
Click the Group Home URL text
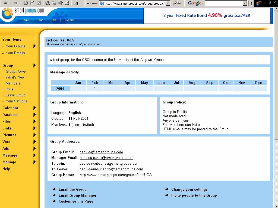(x=116, y=175)
